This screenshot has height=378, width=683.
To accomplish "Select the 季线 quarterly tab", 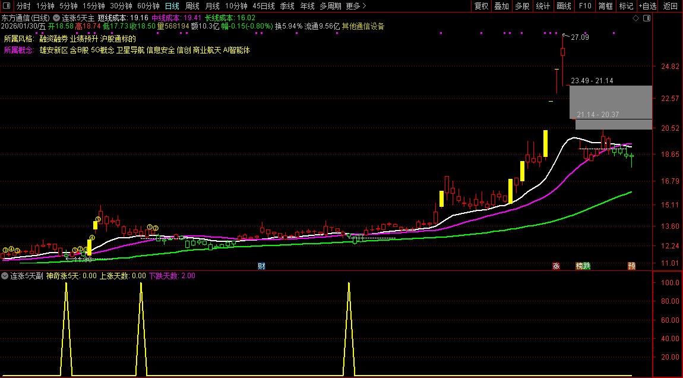I will pos(287,6).
